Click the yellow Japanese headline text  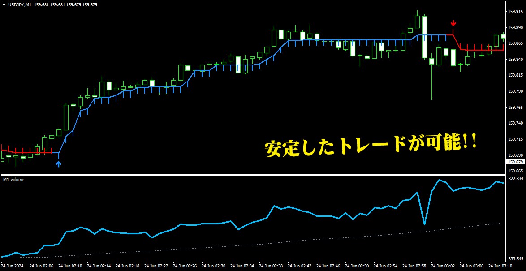click(370, 147)
